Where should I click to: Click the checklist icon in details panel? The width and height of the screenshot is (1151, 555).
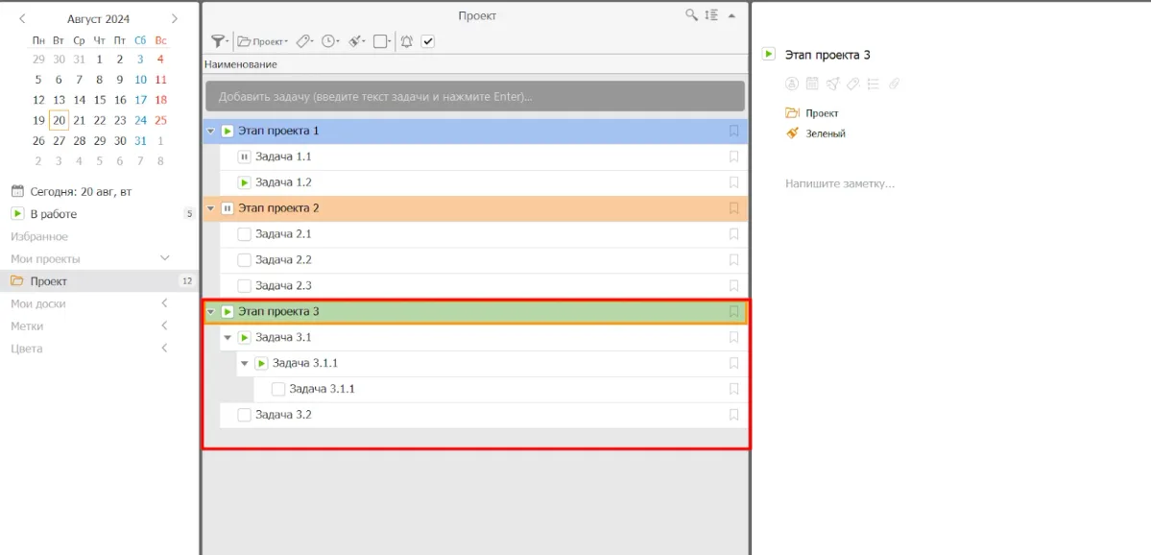pyautogui.click(x=873, y=84)
